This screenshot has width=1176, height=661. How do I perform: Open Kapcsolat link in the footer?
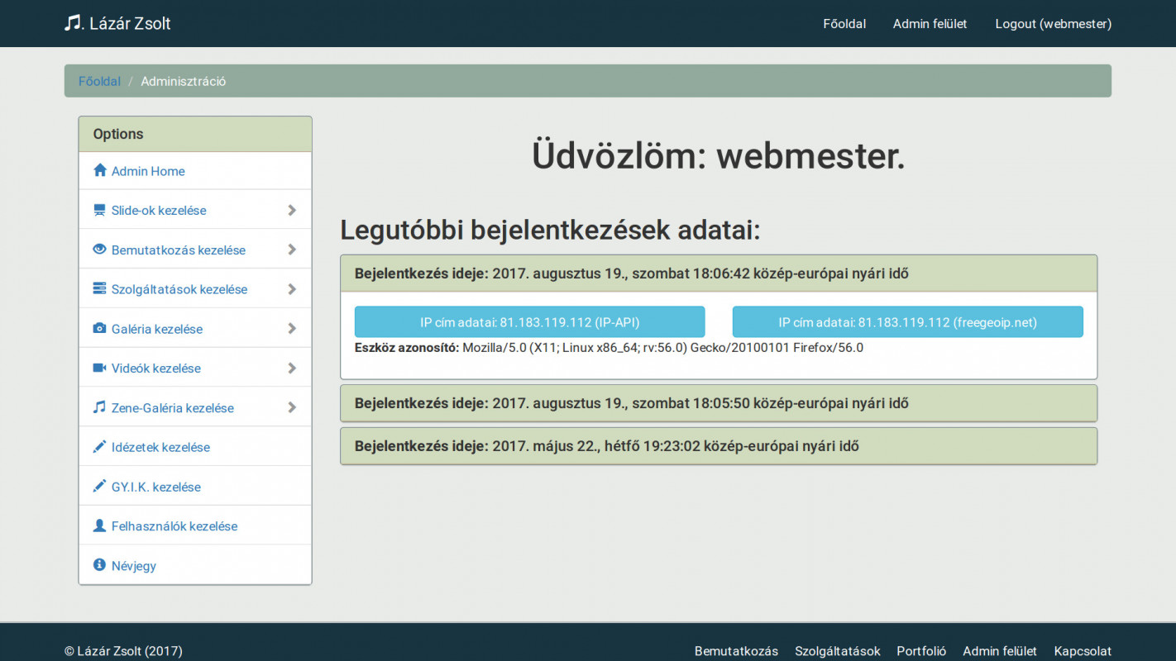[x=1082, y=651]
